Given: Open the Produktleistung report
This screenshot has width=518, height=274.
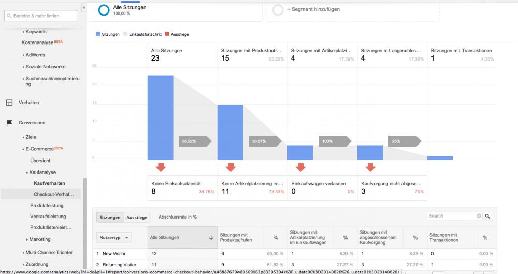Looking at the screenshot, I should coord(47,205).
